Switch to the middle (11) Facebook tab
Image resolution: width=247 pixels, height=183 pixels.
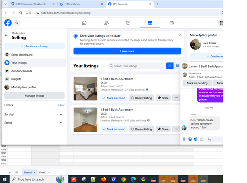point(81,4)
